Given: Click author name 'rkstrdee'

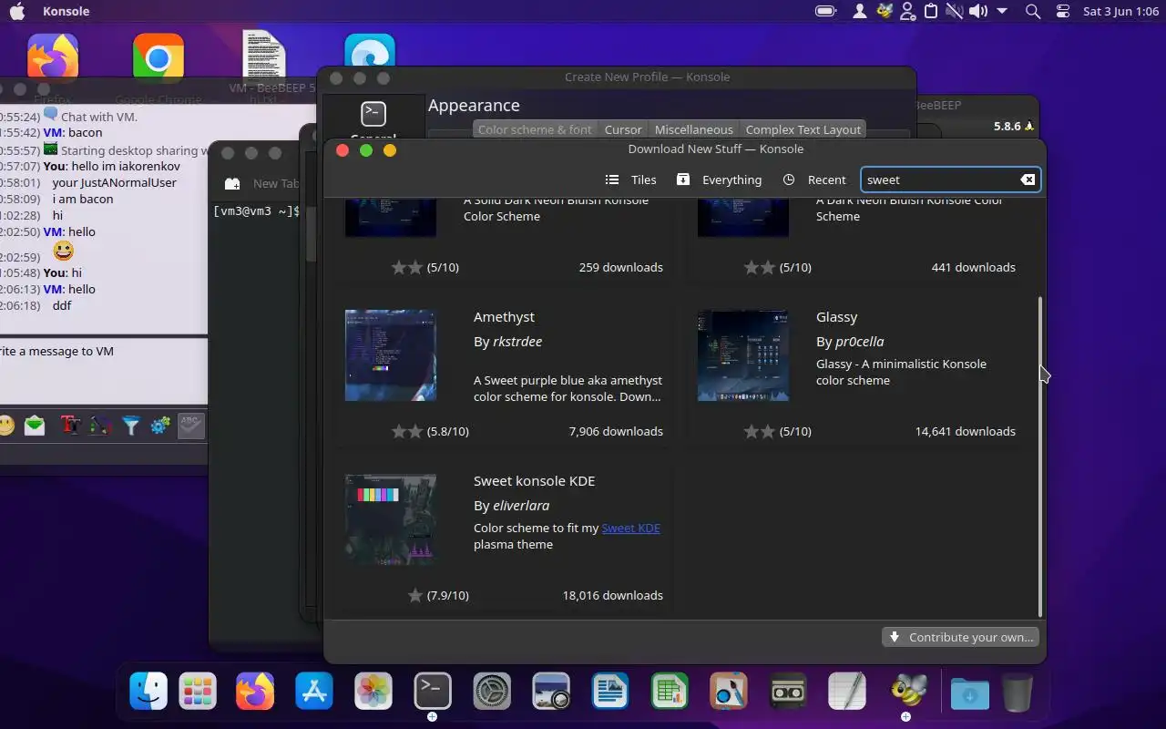Looking at the screenshot, I should (x=517, y=341).
